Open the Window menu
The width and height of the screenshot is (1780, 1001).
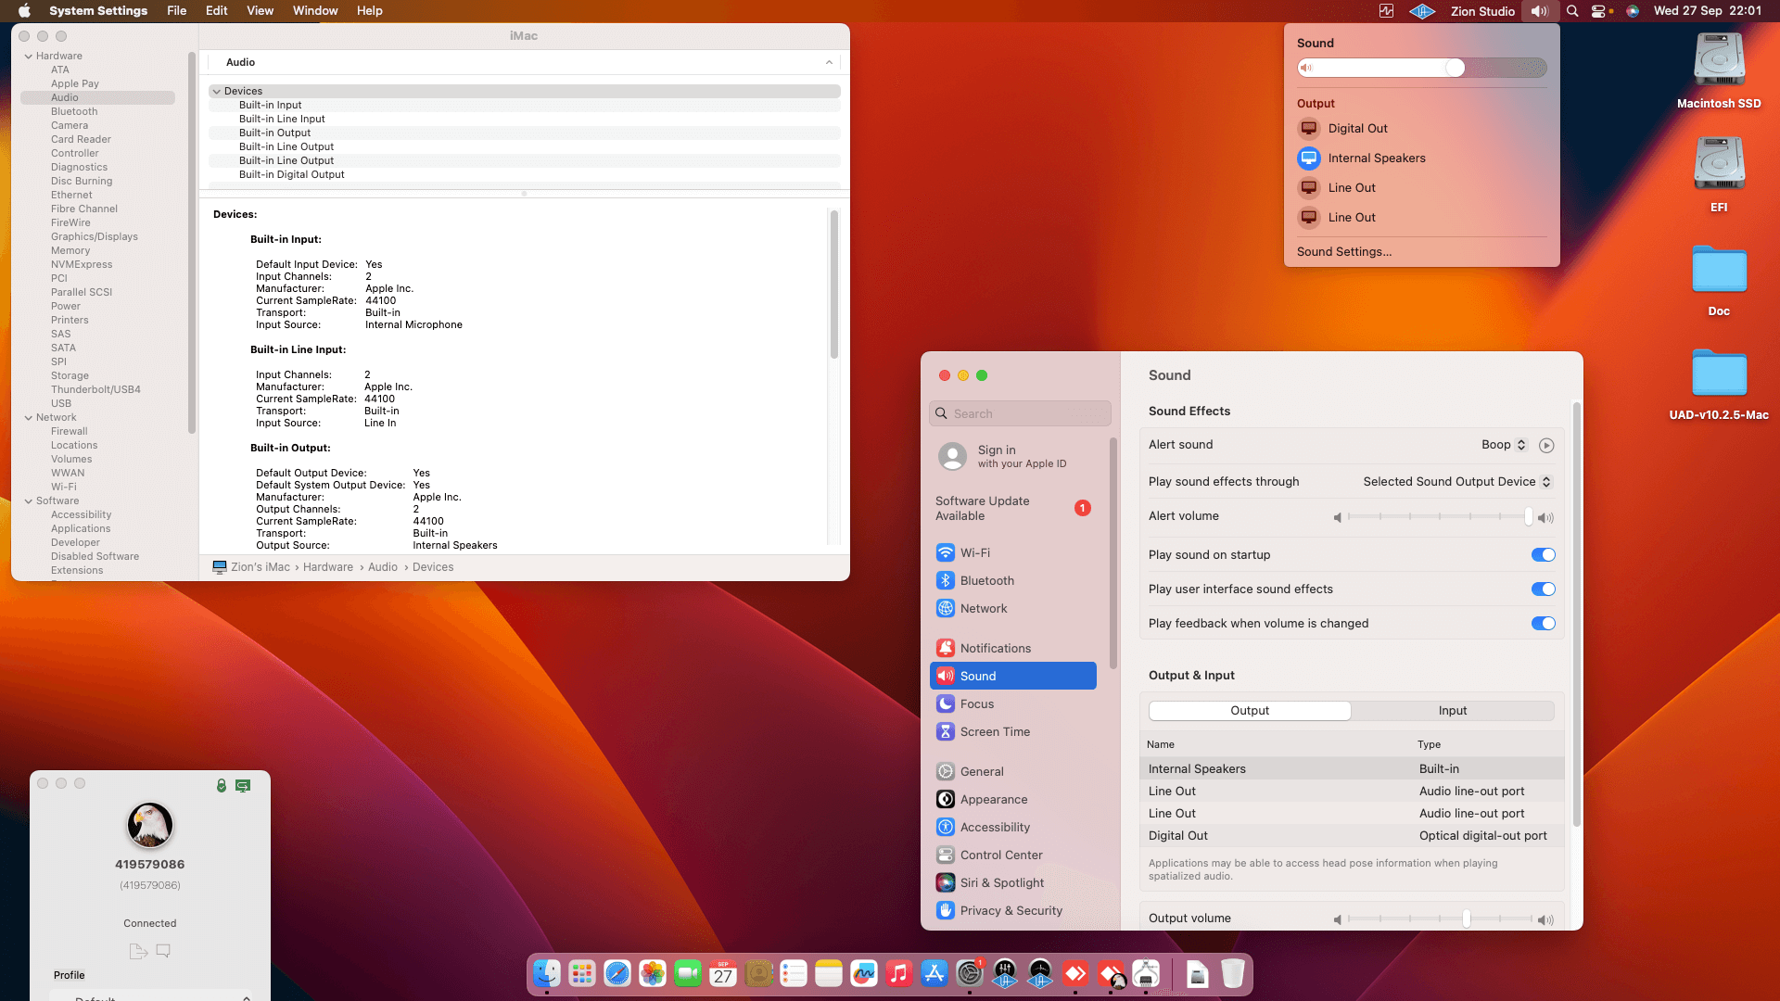click(x=315, y=11)
